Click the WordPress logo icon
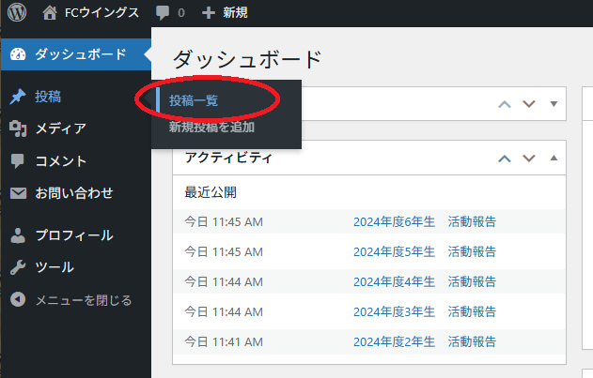 click(19, 13)
